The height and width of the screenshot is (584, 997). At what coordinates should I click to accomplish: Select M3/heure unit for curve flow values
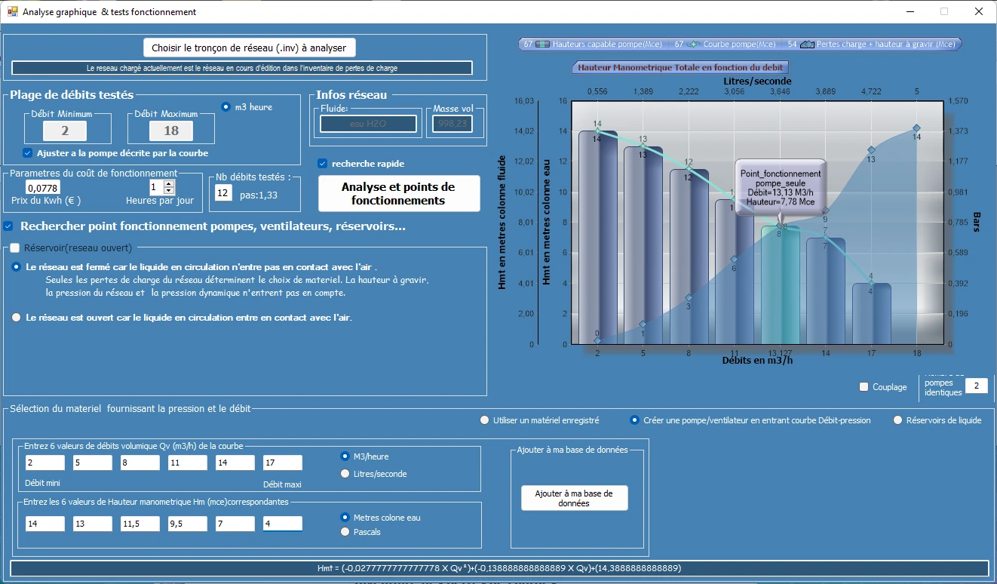pyautogui.click(x=345, y=456)
